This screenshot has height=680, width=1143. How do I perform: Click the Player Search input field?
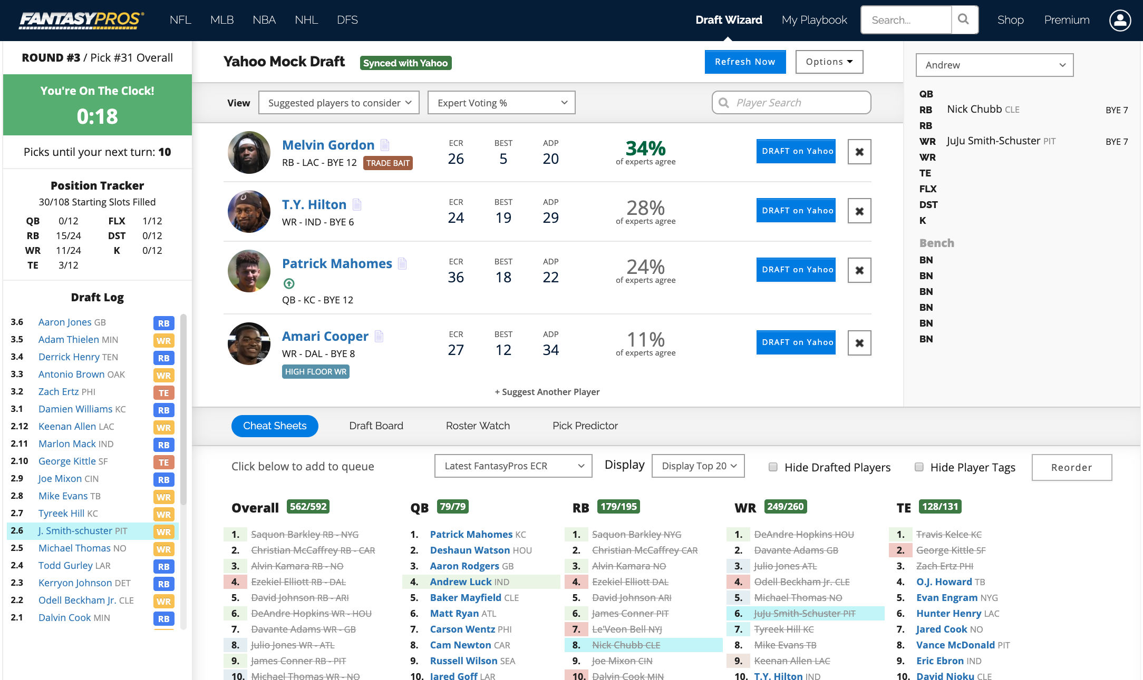click(x=790, y=102)
